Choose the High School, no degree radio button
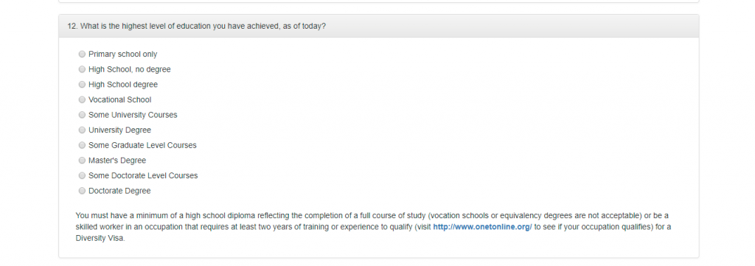This screenshot has width=755, height=266. click(x=82, y=69)
